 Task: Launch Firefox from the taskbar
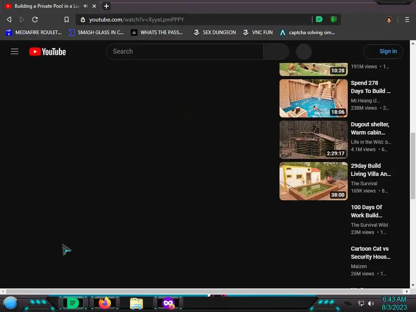tap(104, 303)
